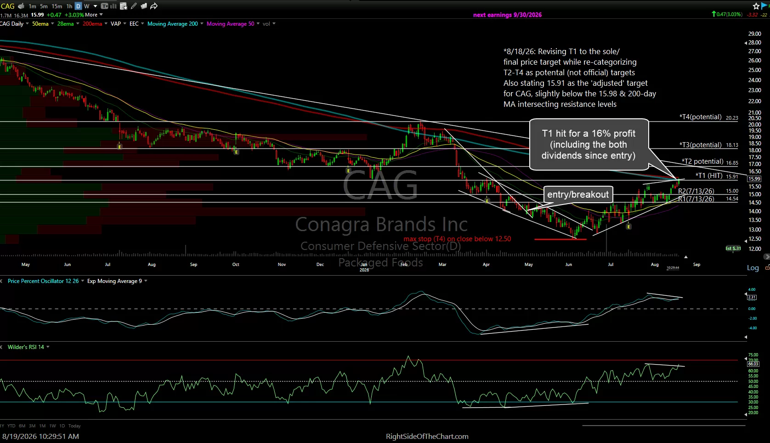Select the D daily timeframe
The width and height of the screenshot is (770, 443).
(x=78, y=6)
